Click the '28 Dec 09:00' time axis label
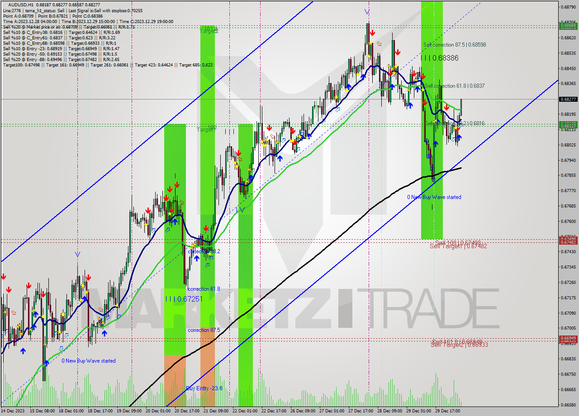This screenshot has height=416, width=579. (390, 411)
